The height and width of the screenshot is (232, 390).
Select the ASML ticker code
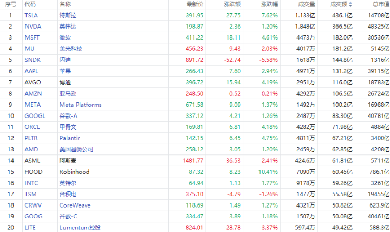point(32,161)
